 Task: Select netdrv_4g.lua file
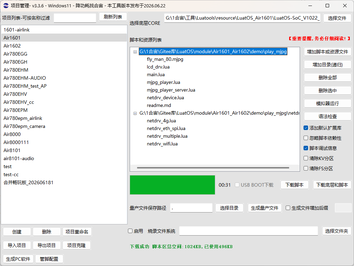coord(161,121)
